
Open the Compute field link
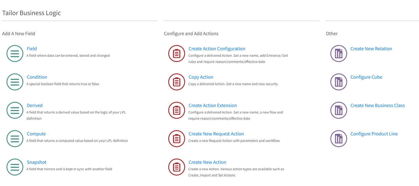[x=36, y=134]
